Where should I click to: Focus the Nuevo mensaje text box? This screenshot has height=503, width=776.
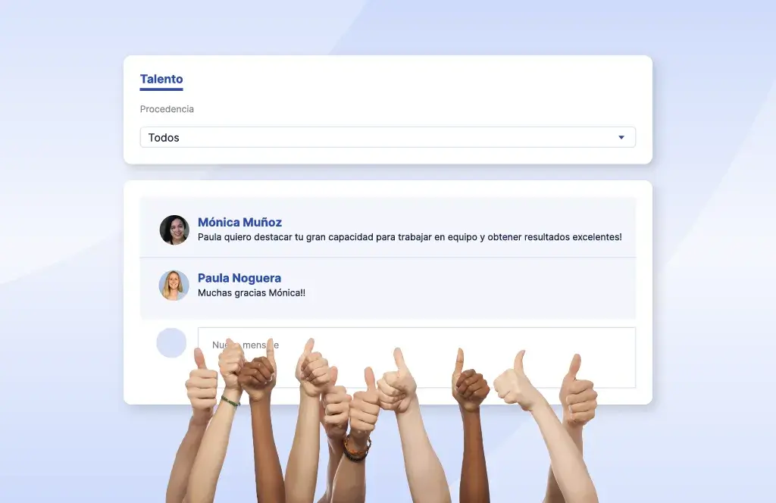417,357
